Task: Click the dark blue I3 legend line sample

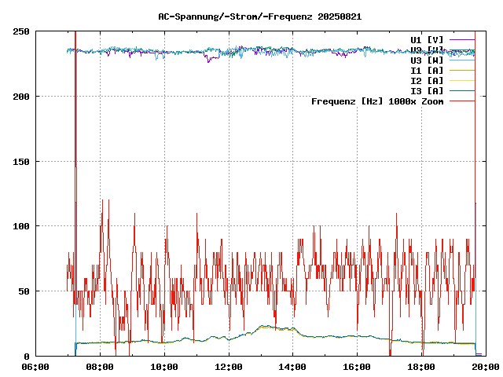Action: click(x=461, y=90)
